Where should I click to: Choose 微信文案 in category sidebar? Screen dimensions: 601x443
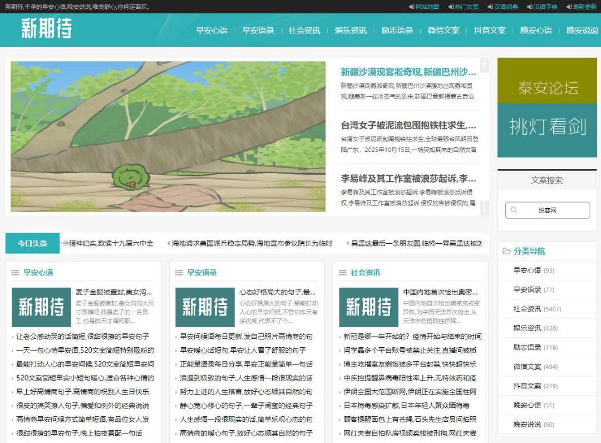(527, 366)
